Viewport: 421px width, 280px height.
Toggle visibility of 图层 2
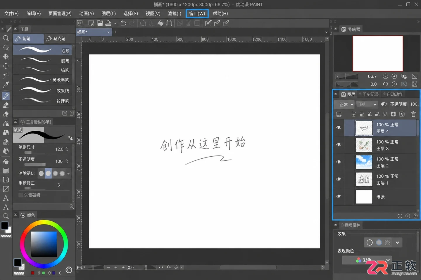click(339, 162)
